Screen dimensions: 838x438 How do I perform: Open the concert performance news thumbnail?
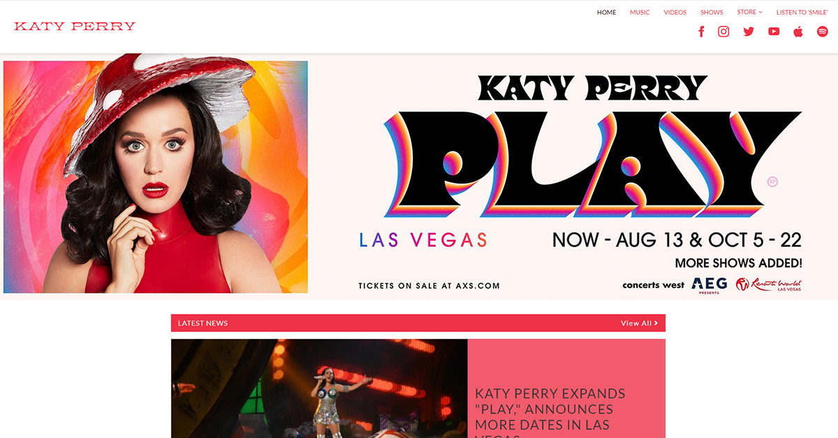tap(319, 388)
